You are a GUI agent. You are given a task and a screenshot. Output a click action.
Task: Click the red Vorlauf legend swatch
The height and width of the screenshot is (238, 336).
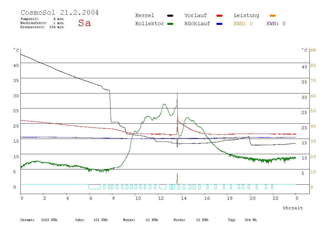220,16
